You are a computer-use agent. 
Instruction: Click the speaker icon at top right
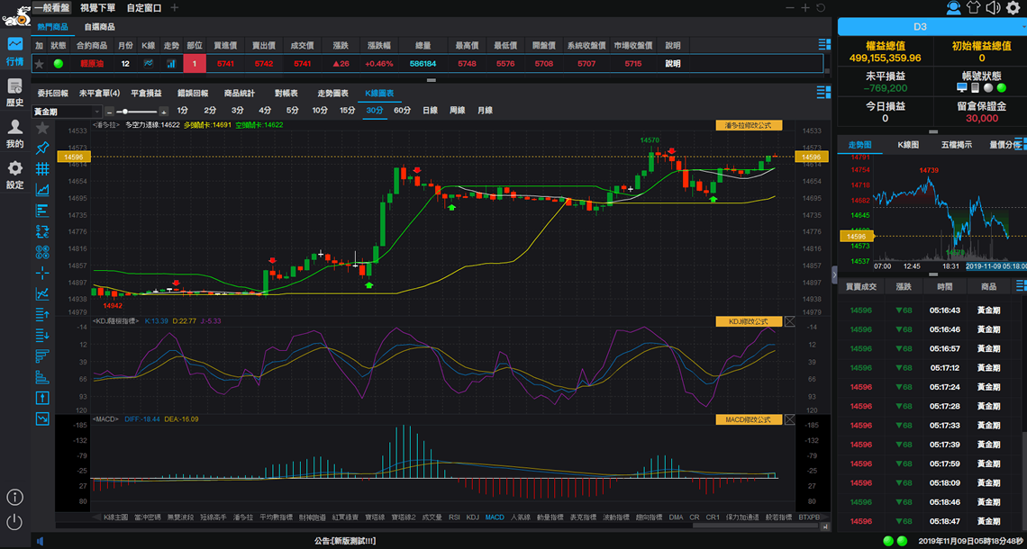[x=993, y=8]
